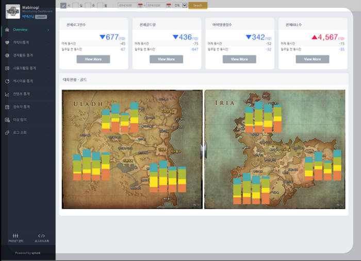The height and width of the screenshot is (261, 361).
Task: Open the calendar picker for the end date
Action: click(x=169, y=5)
